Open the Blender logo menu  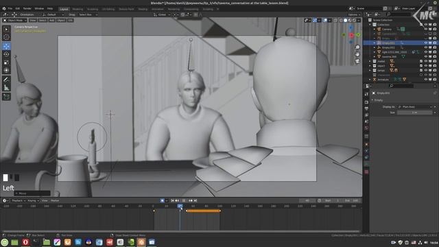pos(4,9)
